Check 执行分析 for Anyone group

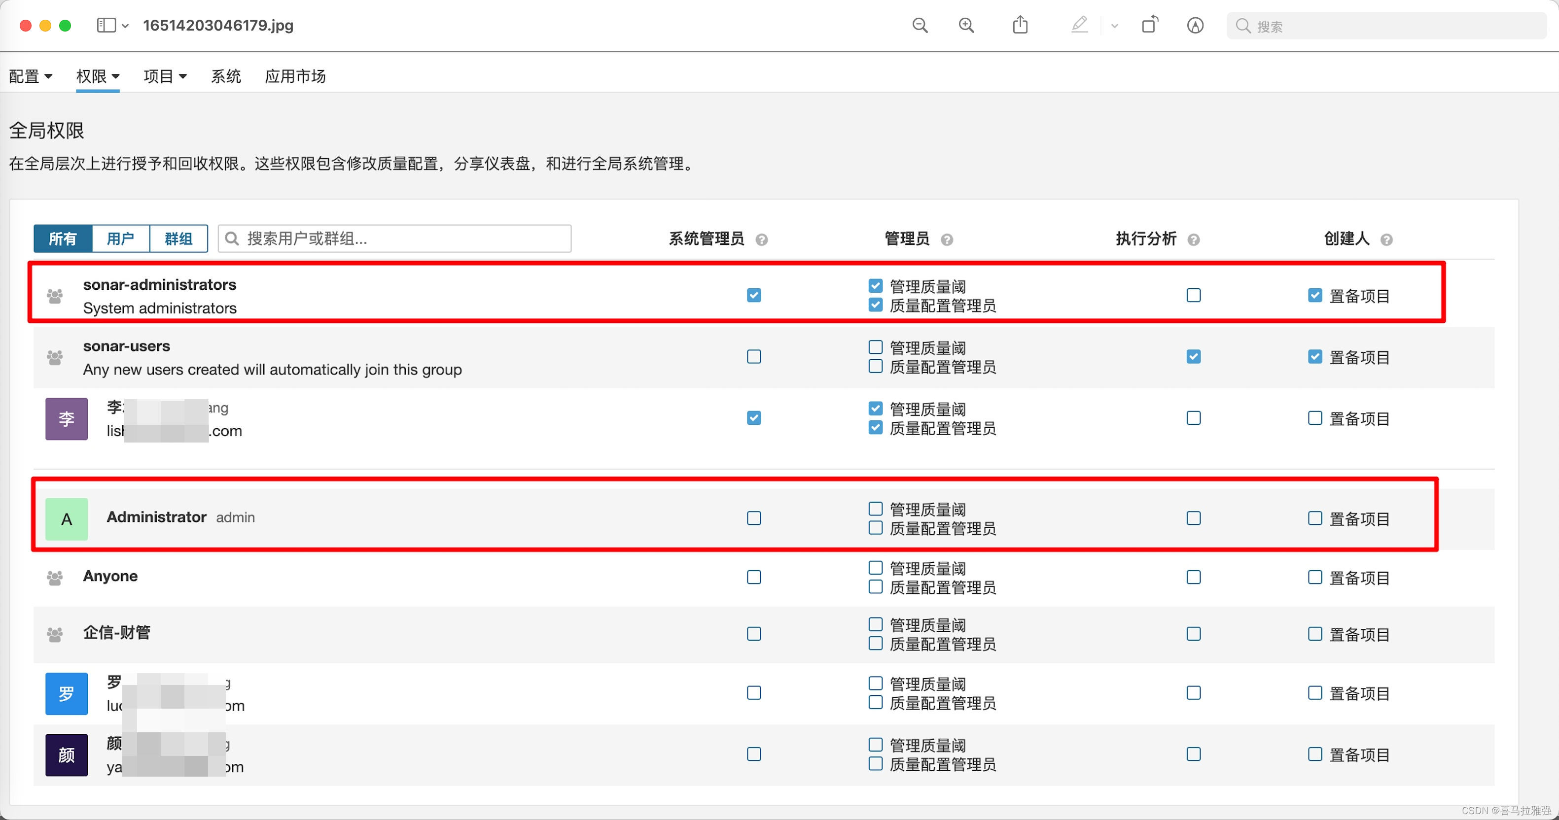[x=1194, y=577]
